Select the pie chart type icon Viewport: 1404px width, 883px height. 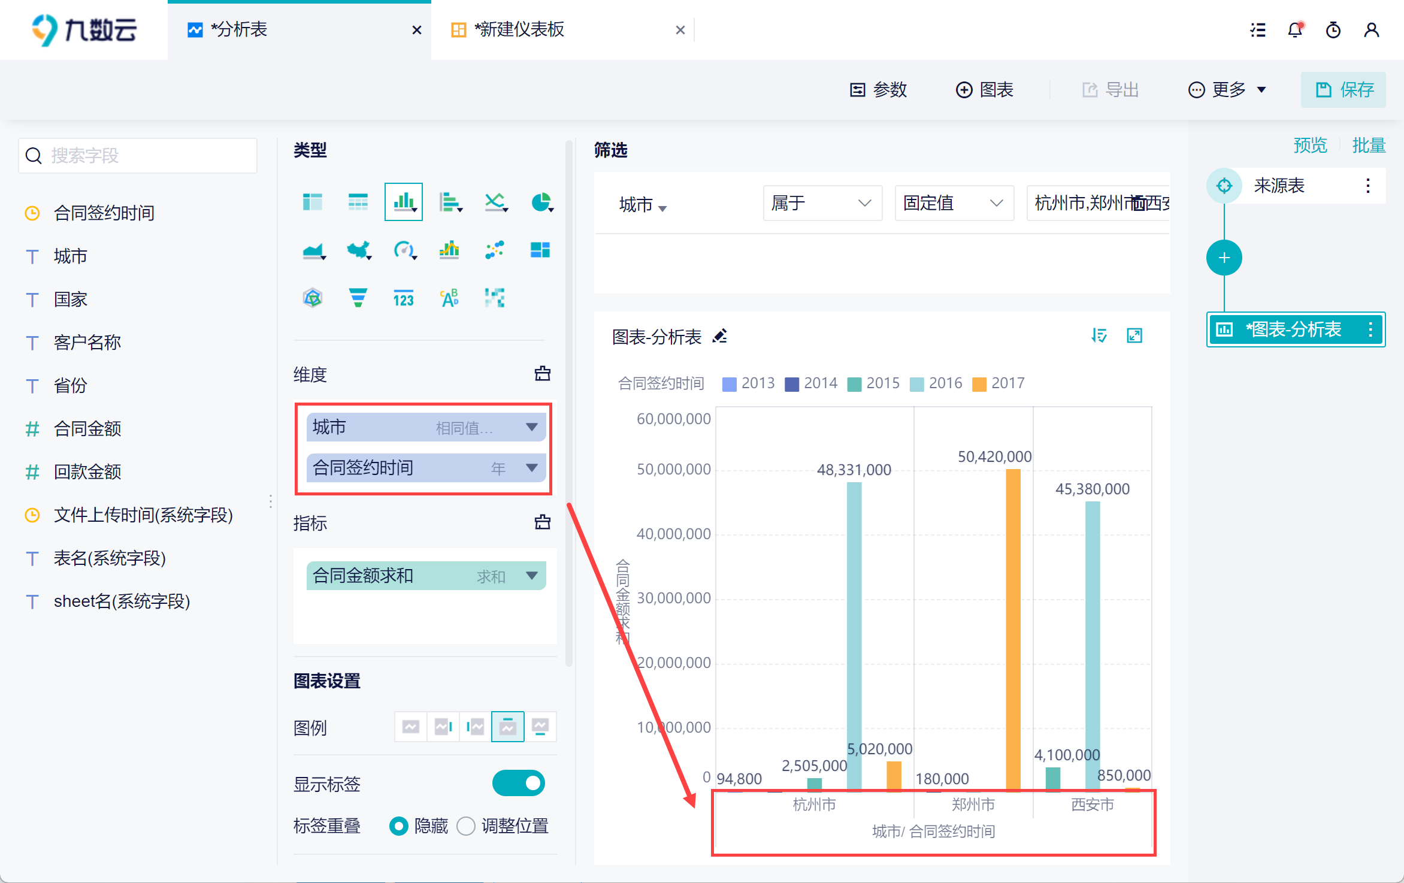click(x=541, y=202)
